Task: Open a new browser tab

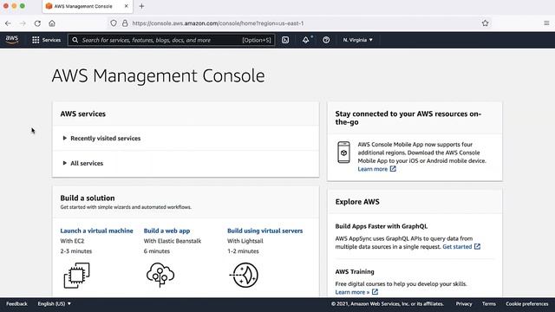Action: pyautogui.click(x=141, y=6)
